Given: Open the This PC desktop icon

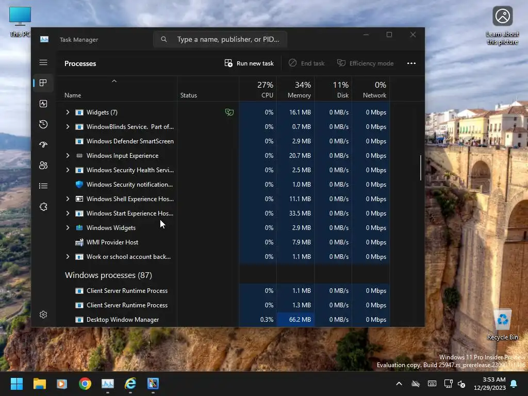Looking at the screenshot, I should (20, 21).
